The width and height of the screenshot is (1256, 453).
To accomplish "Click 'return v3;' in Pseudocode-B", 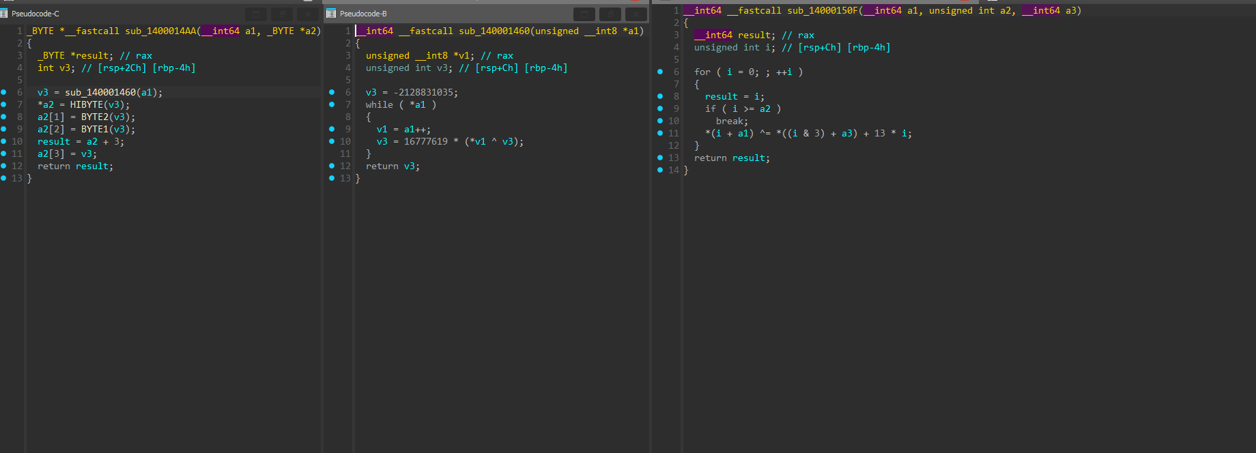I will 392,166.
